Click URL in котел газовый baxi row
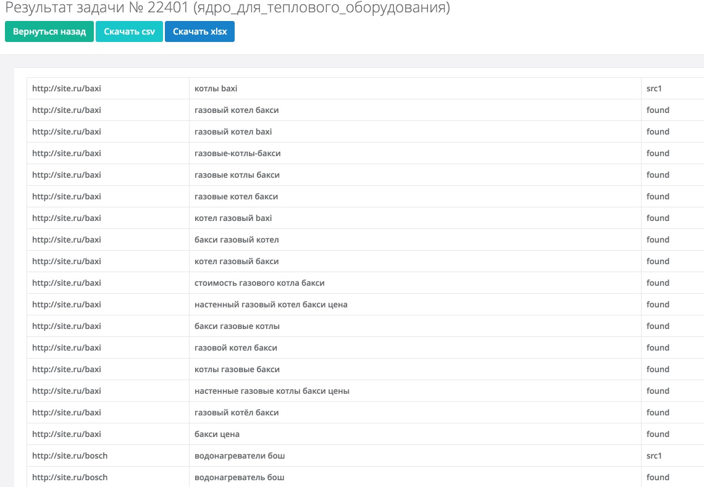The width and height of the screenshot is (704, 487). [x=67, y=218]
